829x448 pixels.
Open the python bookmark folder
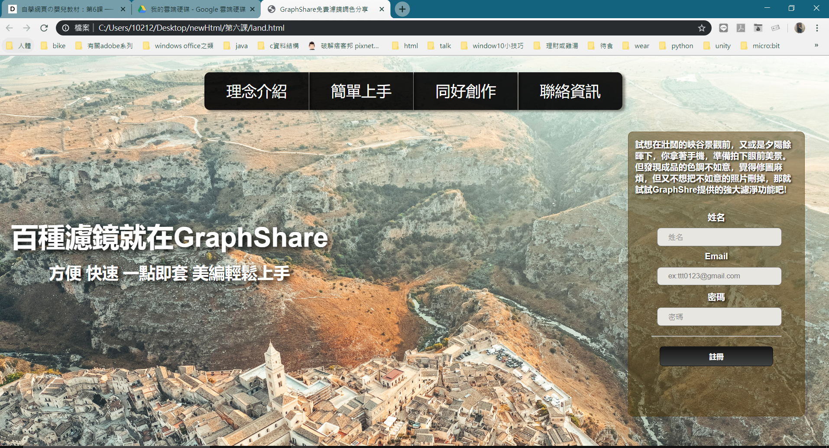[x=677, y=46]
